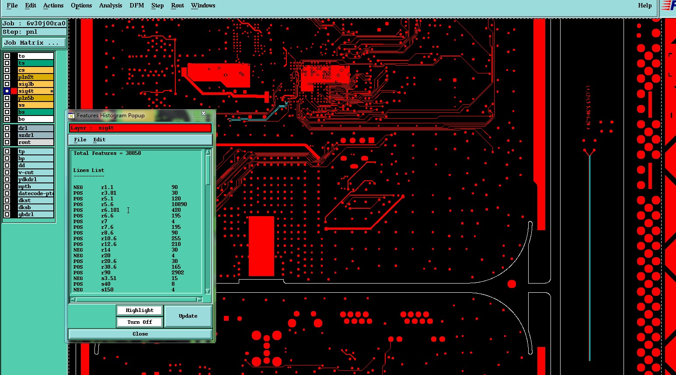Click the Total Features = 38858 text

tap(107, 153)
